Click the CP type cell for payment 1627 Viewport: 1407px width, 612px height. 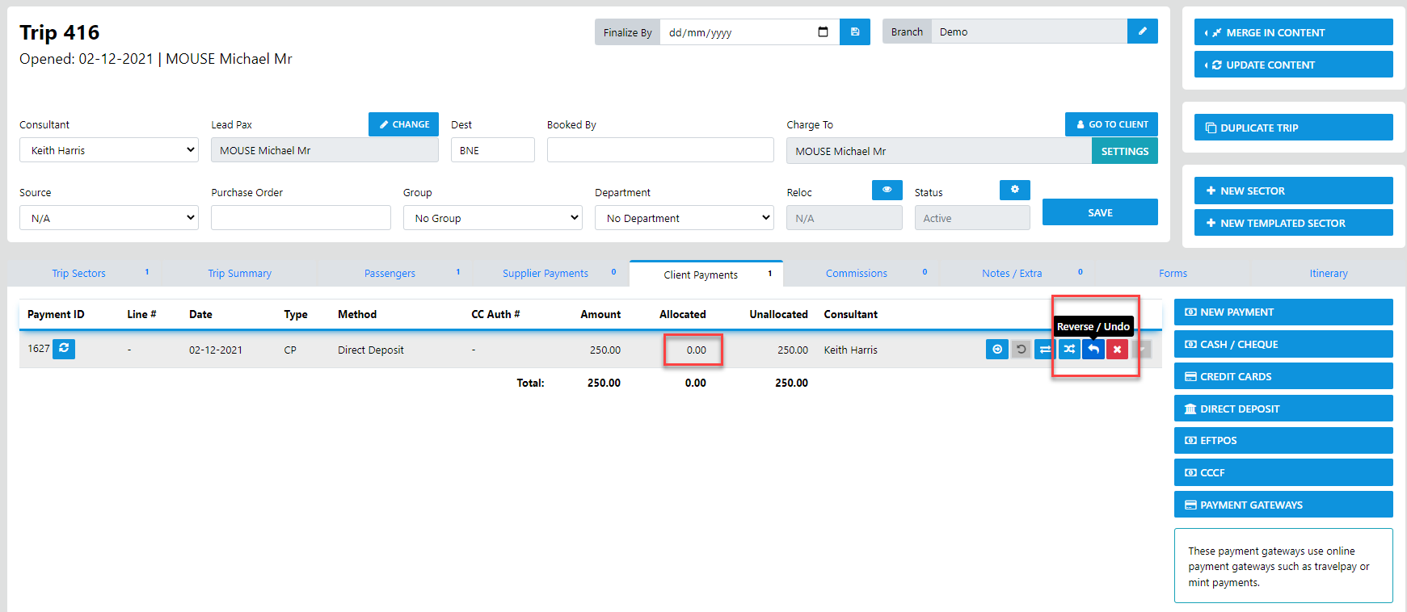click(x=290, y=350)
